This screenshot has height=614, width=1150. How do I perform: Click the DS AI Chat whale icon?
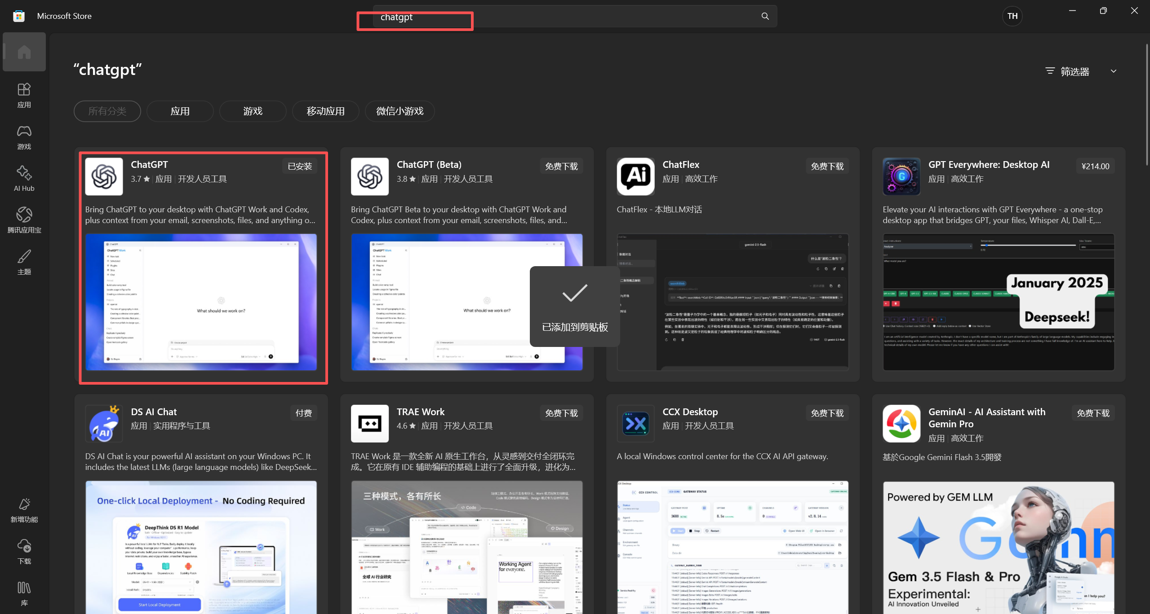pos(104,423)
